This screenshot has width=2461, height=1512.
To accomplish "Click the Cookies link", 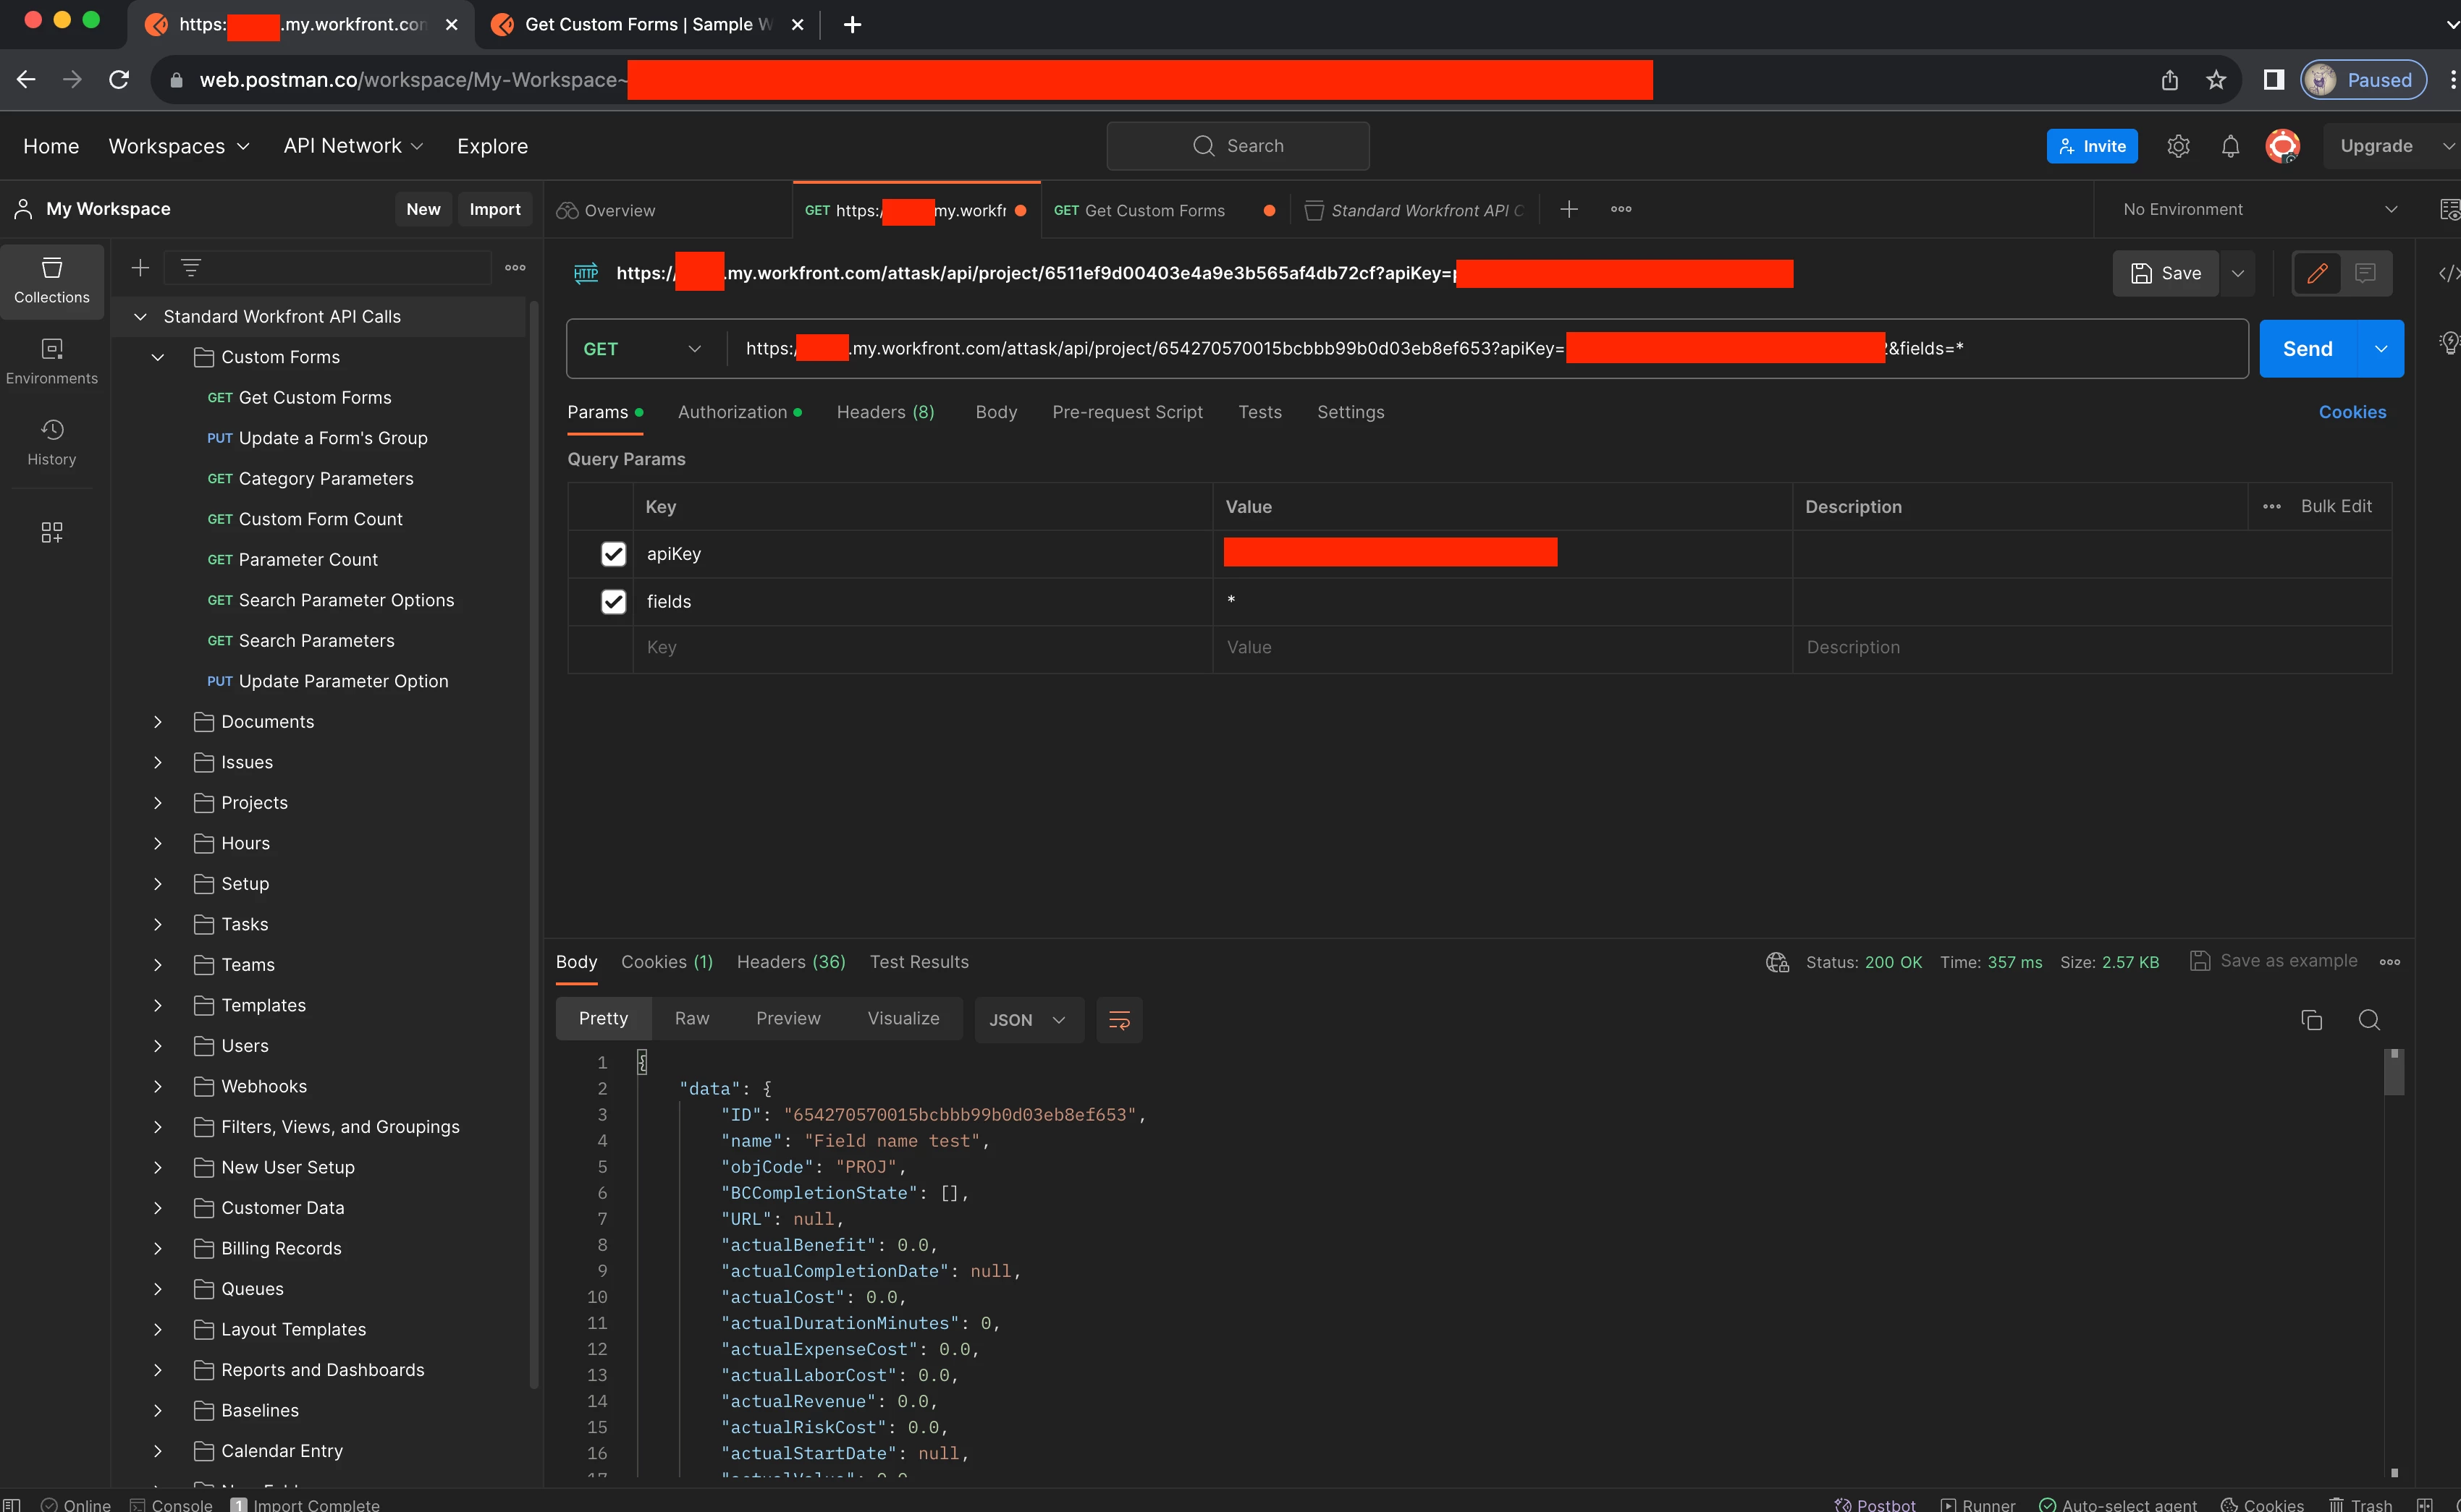I will click(x=2351, y=412).
